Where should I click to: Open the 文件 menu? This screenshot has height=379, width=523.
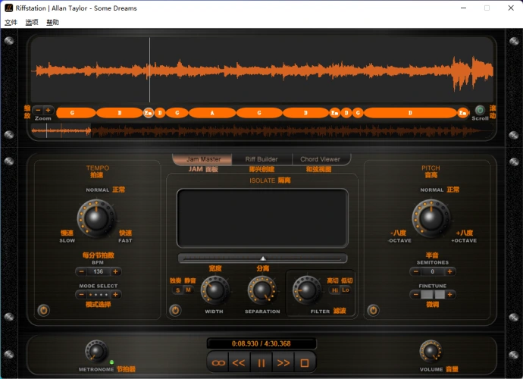coord(11,23)
